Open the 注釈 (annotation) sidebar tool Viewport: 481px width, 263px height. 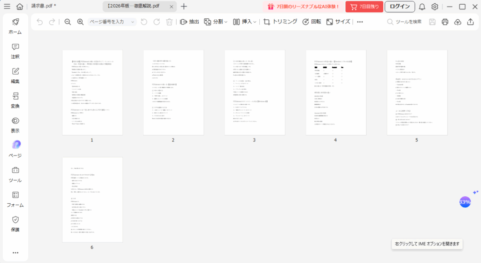tap(15, 51)
